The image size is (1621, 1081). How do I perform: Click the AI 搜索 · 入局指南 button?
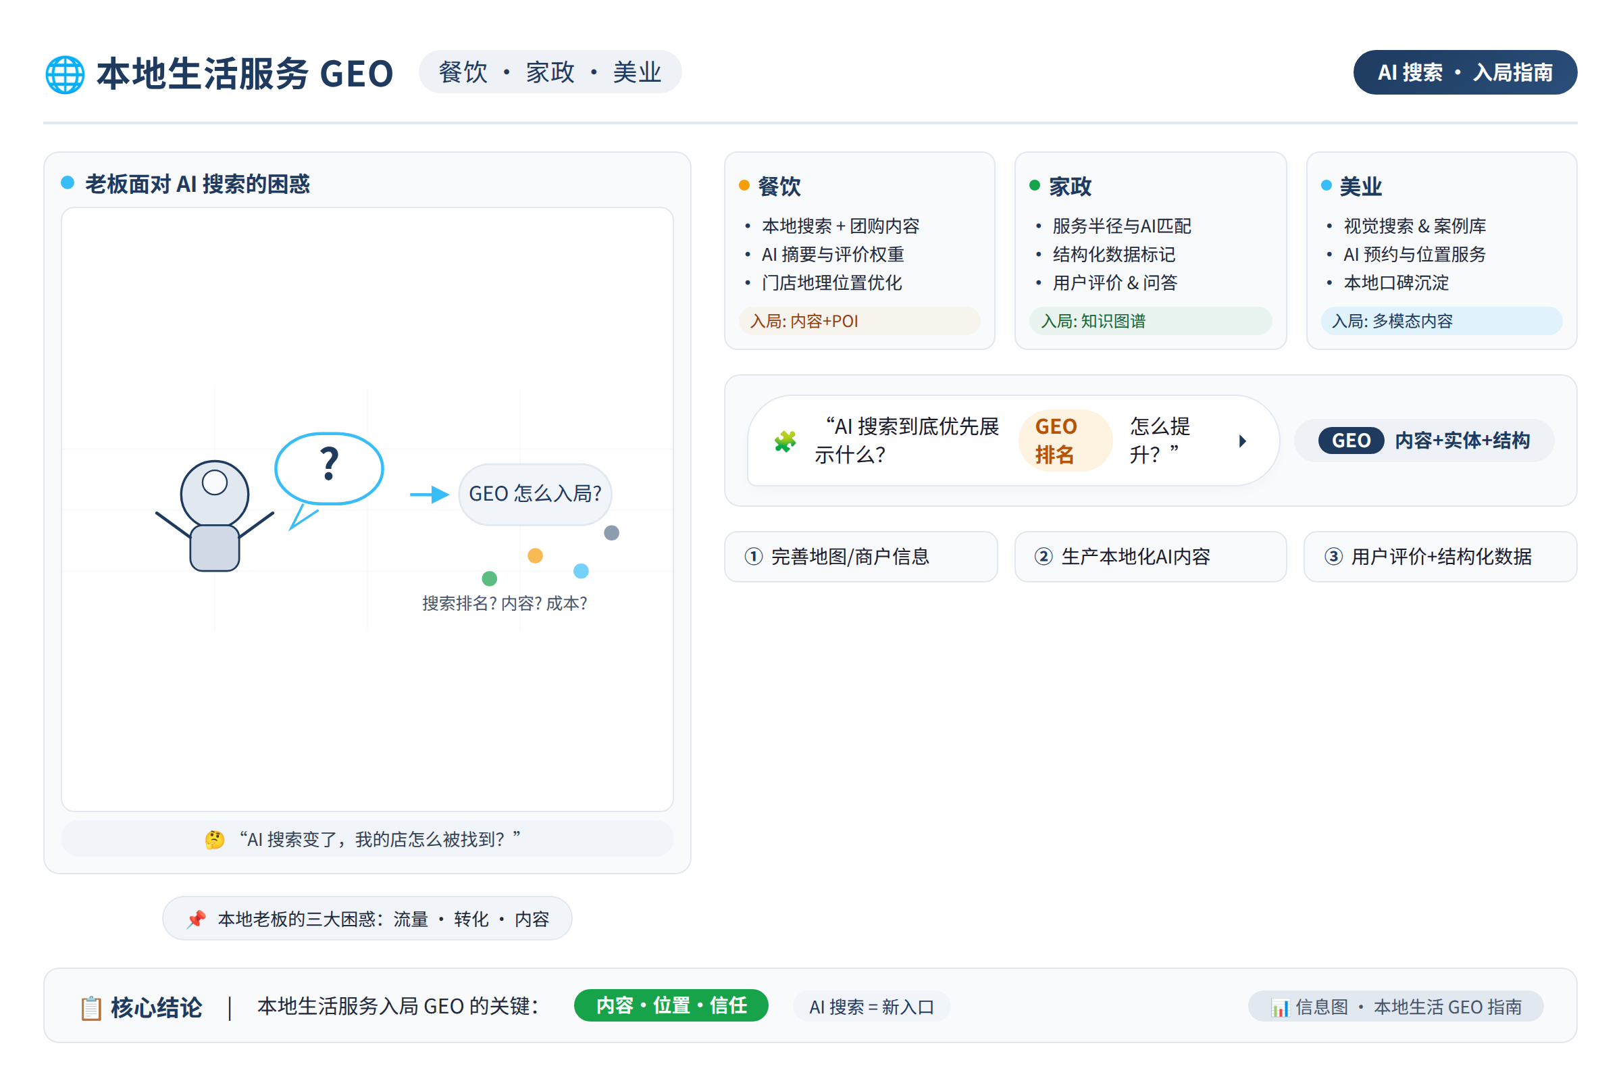tap(1465, 72)
